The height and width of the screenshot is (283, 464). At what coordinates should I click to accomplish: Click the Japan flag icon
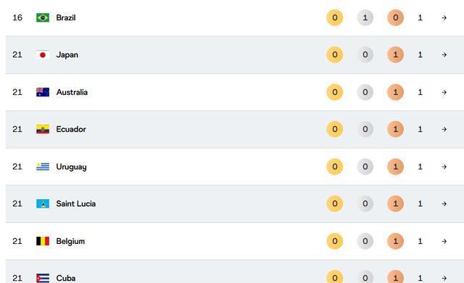pos(43,55)
